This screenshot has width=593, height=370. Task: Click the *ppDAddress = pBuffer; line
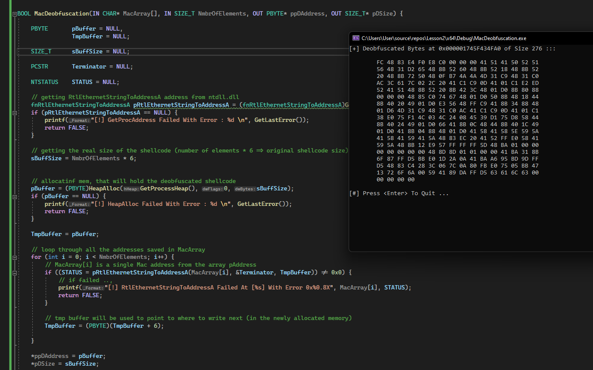pyautogui.click(x=69, y=356)
